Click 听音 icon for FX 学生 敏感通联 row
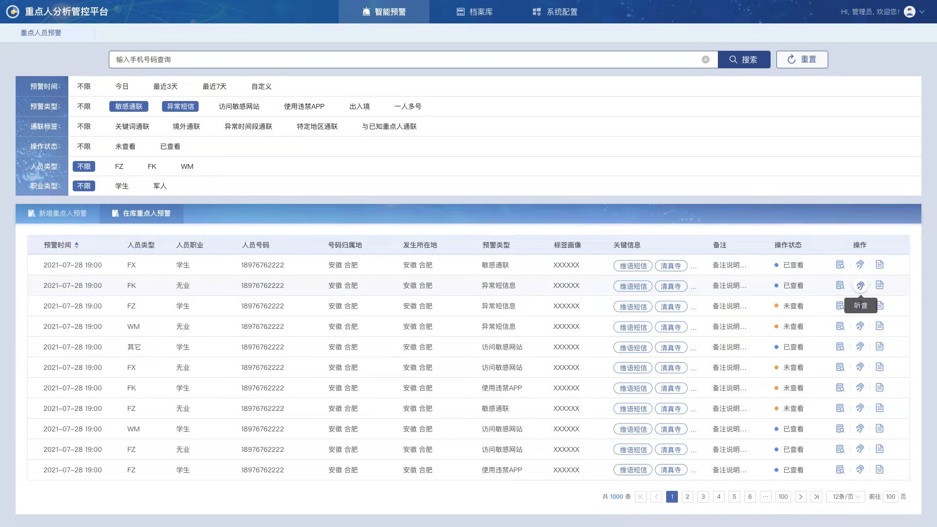 point(860,264)
